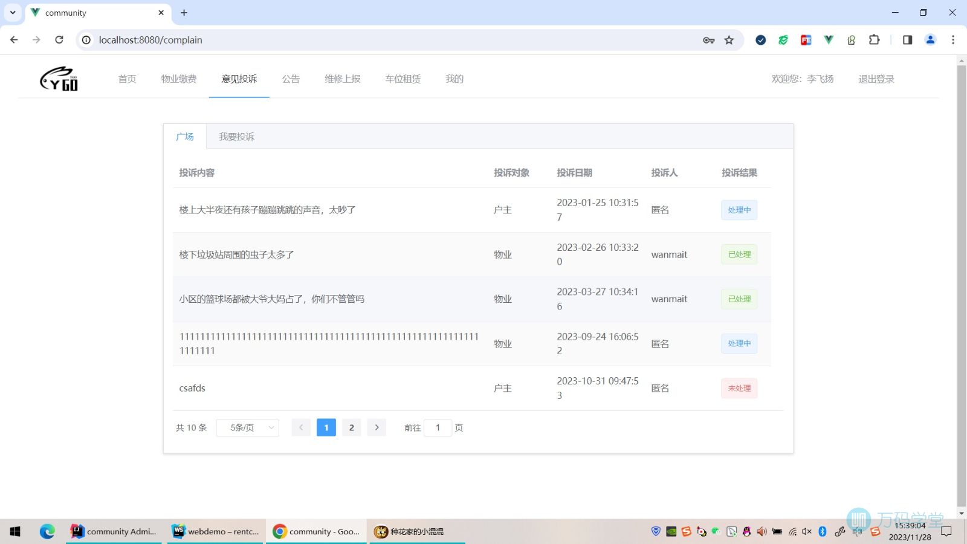Go to next page arrow
The width and height of the screenshot is (967, 544).
pyautogui.click(x=377, y=427)
